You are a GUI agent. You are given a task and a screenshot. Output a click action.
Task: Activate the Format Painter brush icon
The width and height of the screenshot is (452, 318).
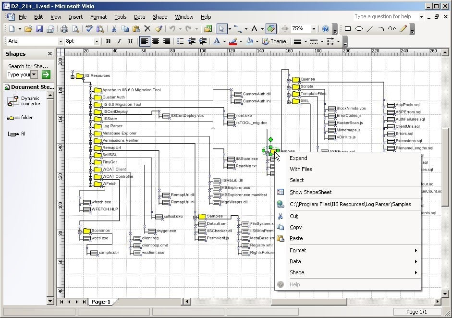click(158, 29)
